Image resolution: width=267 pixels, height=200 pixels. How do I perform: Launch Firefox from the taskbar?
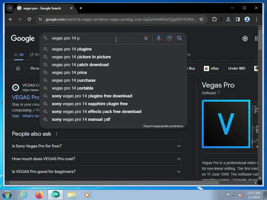pyautogui.click(x=39, y=195)
